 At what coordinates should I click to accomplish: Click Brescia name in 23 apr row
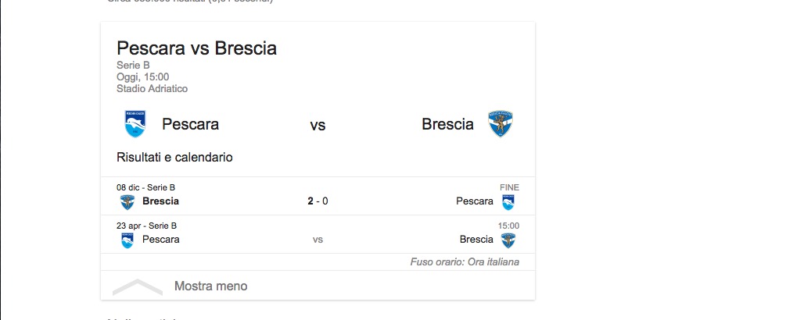pyautogui.click(x=476, y=240)
